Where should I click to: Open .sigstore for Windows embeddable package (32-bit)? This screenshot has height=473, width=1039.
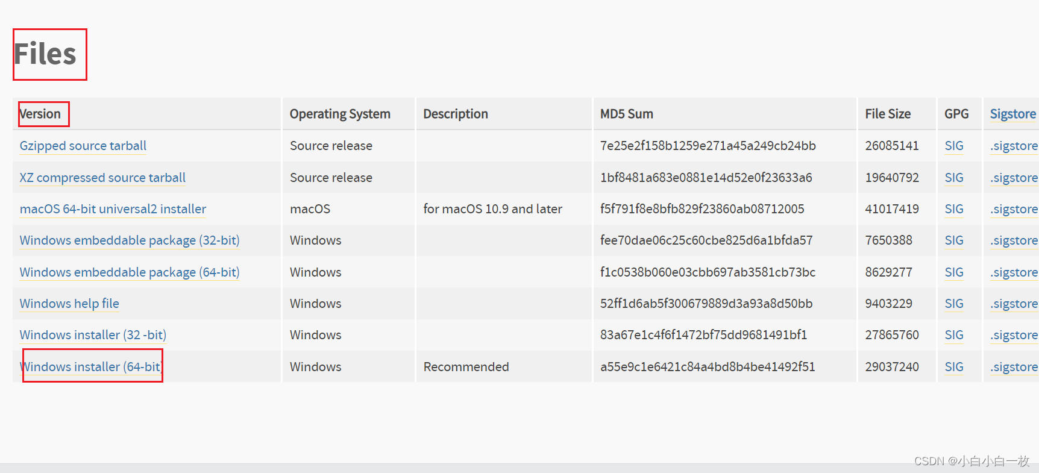point(1014,240)
